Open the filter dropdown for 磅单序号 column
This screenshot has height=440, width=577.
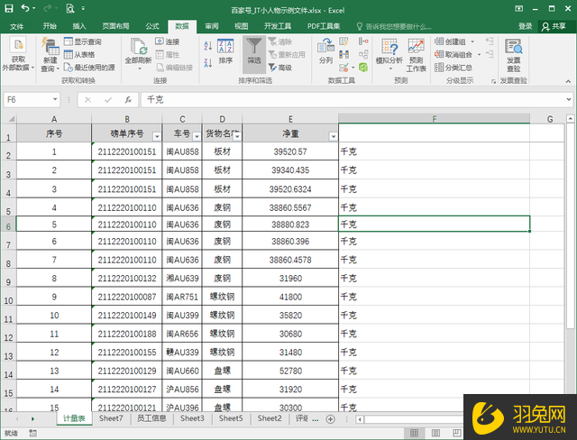(157, 136)
